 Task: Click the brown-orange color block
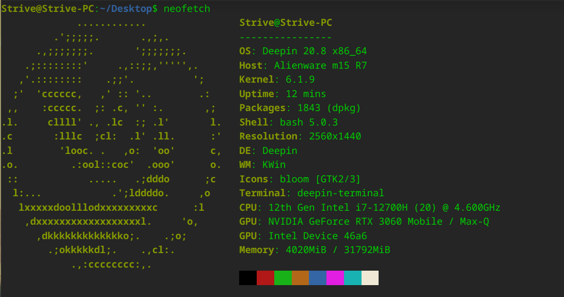pos(301,278)
